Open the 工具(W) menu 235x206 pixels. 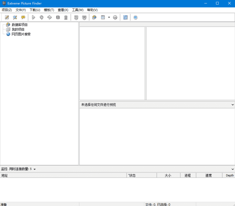point(77,10)
